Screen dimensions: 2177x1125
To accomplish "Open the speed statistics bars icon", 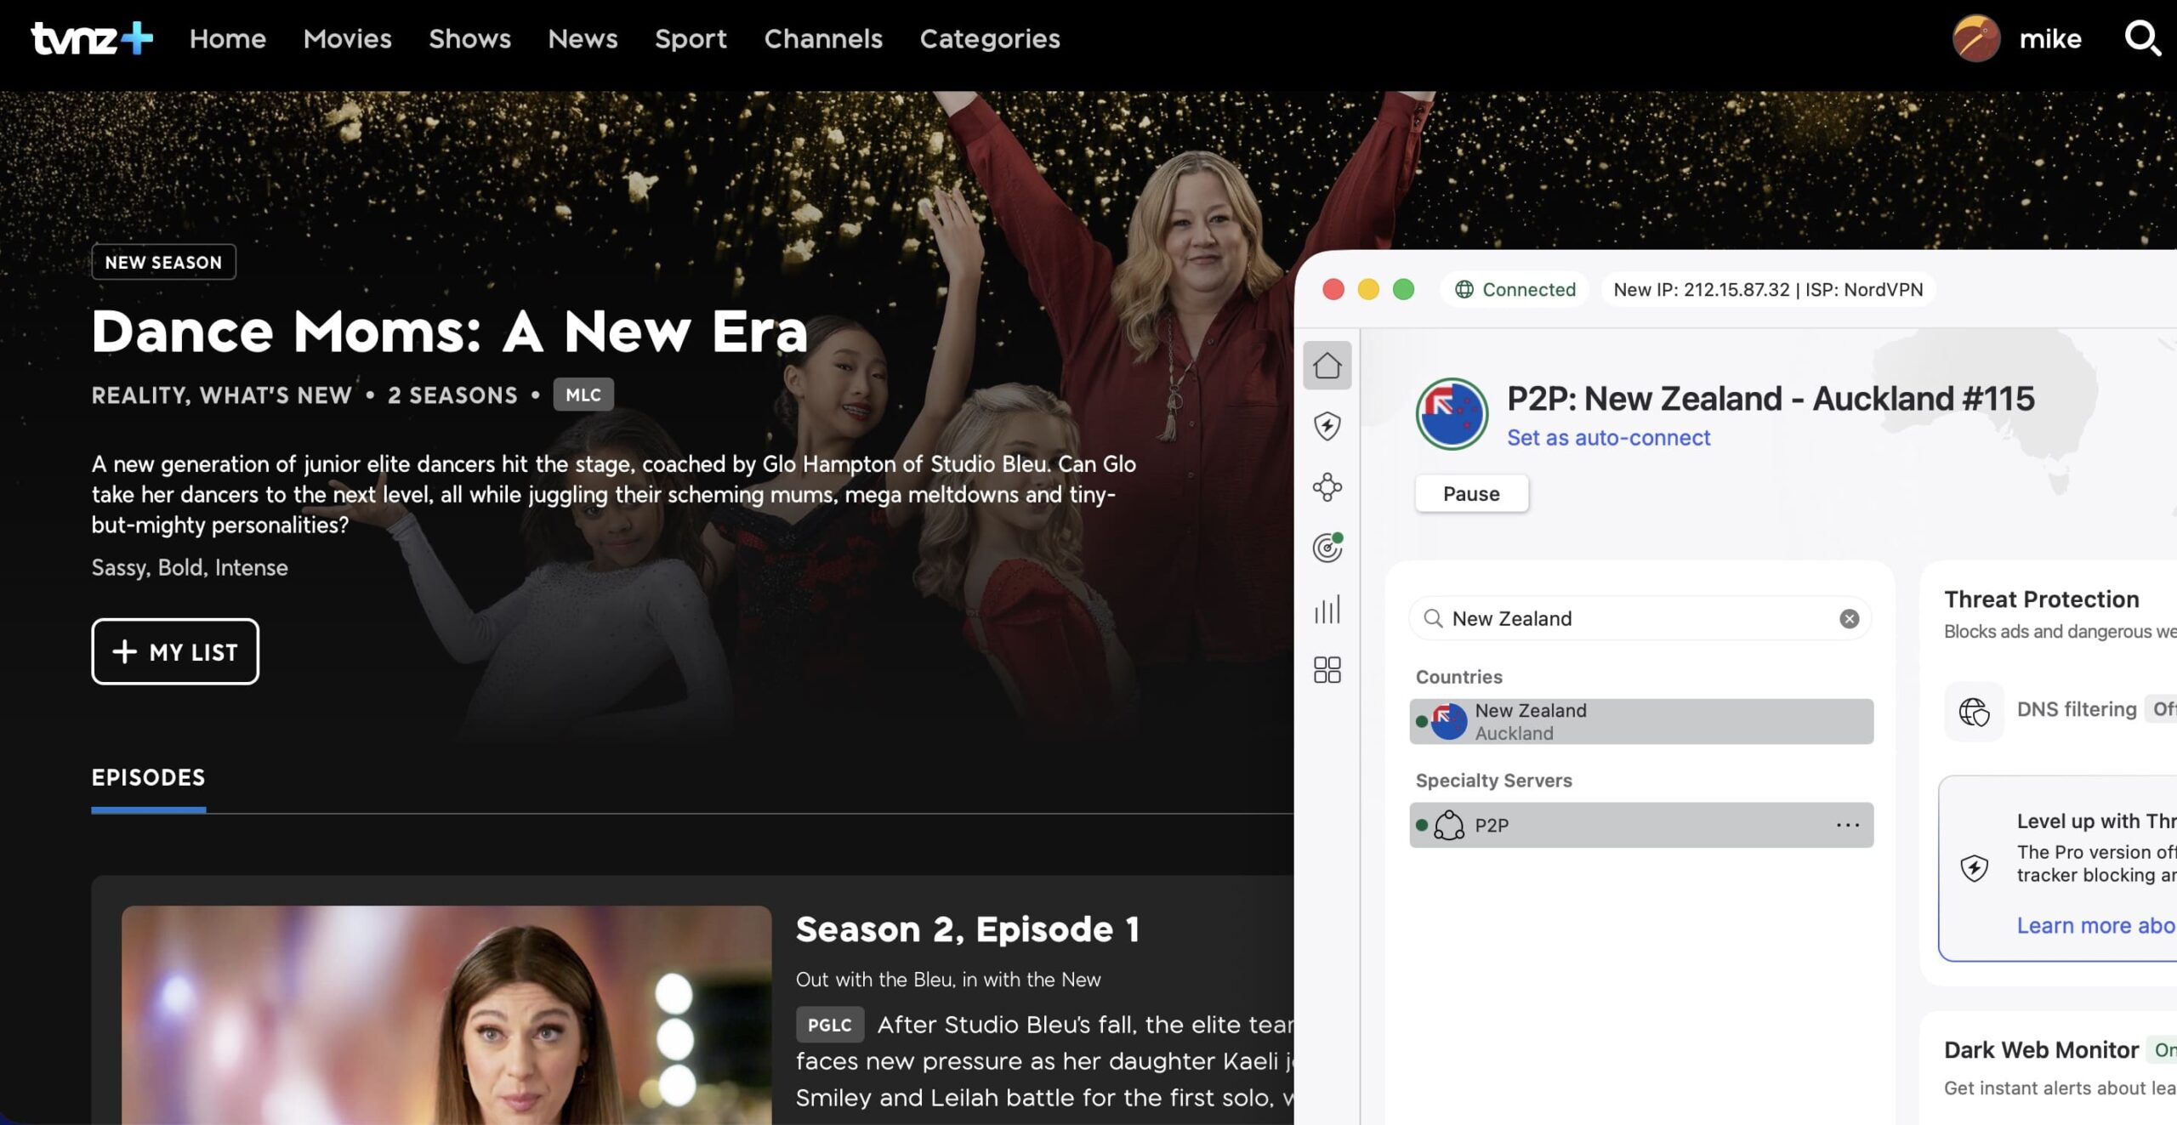I will click(x=1327, y=610).
